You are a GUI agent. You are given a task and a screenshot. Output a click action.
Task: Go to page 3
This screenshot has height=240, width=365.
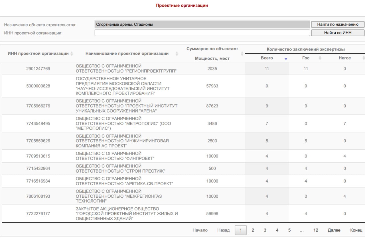[x=265, y=230]
